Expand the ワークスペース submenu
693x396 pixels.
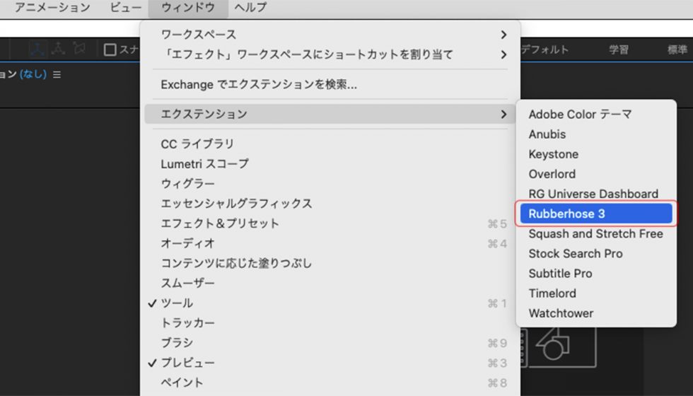[330, 35]
